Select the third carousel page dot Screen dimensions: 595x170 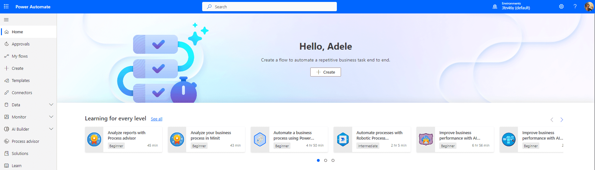tap(333, 160)
